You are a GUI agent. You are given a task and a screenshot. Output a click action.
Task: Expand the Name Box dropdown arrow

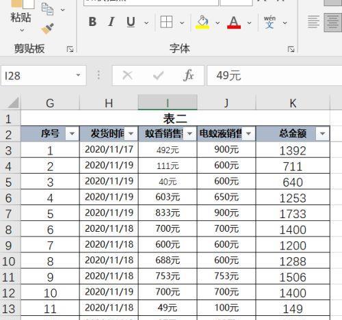[x=78, y=75]
